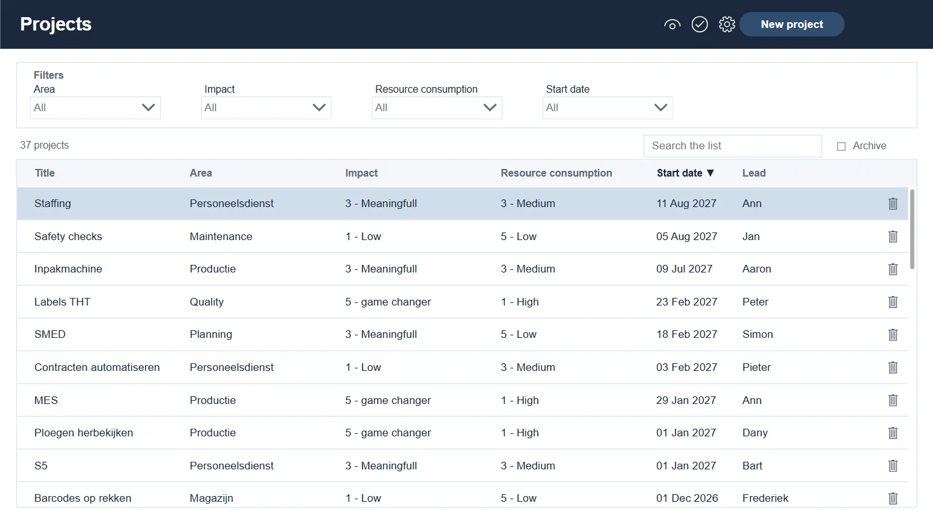Sort by Resource consumption column header
Image resolution: width=933 pixels, height=524 pixels.
click(x=556, y=173)
